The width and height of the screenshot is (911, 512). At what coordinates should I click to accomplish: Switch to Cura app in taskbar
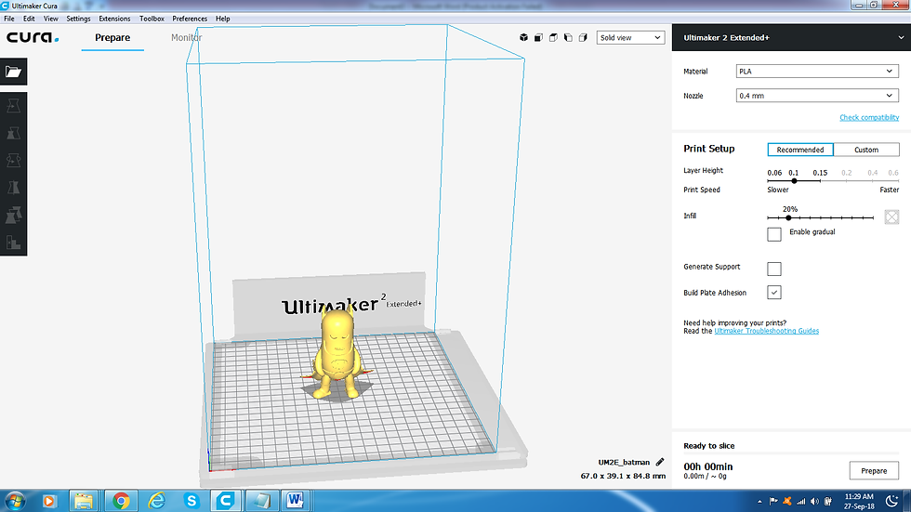(225, 501)
